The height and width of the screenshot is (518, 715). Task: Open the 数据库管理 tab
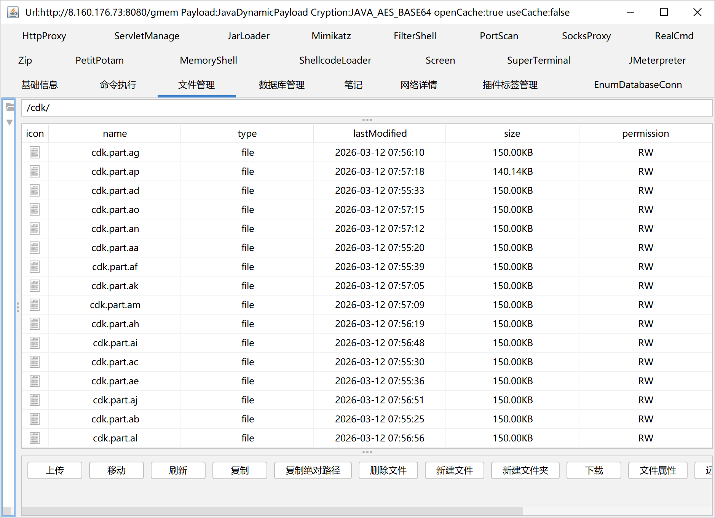coord(281,85)
